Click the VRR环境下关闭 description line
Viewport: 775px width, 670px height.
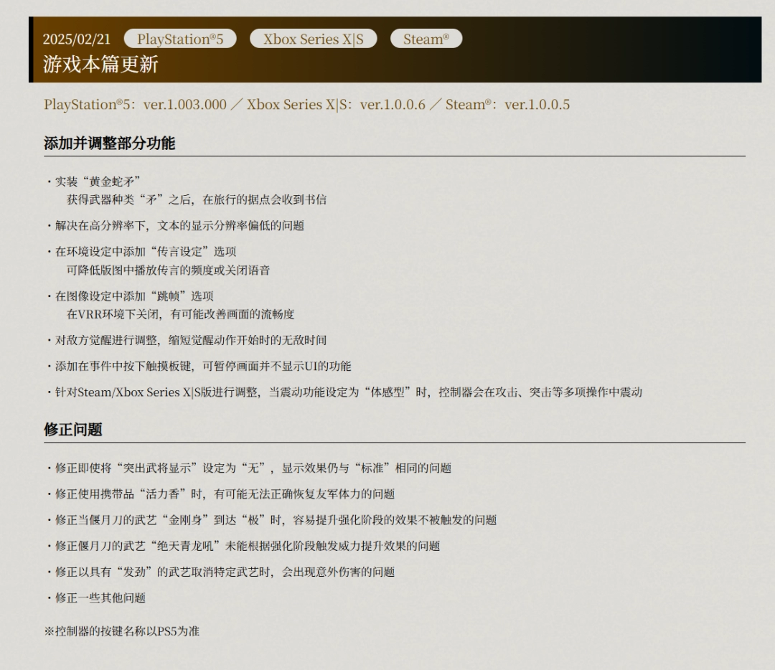[181, 314]
